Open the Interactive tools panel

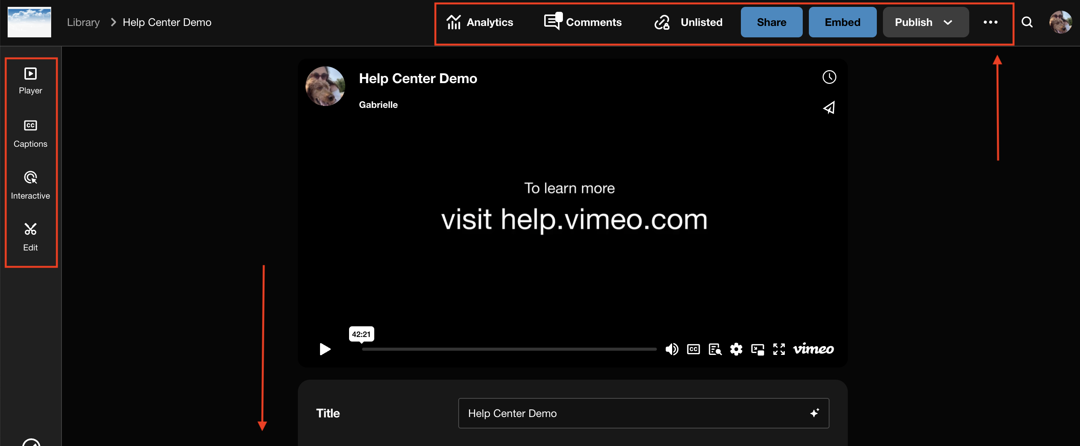click(x=30, y=185)
